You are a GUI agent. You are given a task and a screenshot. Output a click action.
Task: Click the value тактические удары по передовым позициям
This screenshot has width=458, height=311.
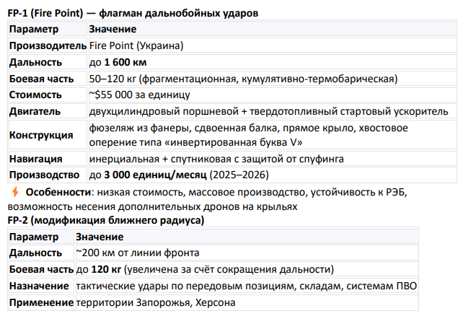click(x=185, y=286)
